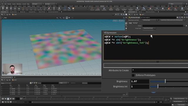Open the Windows menu

(19, 4)
